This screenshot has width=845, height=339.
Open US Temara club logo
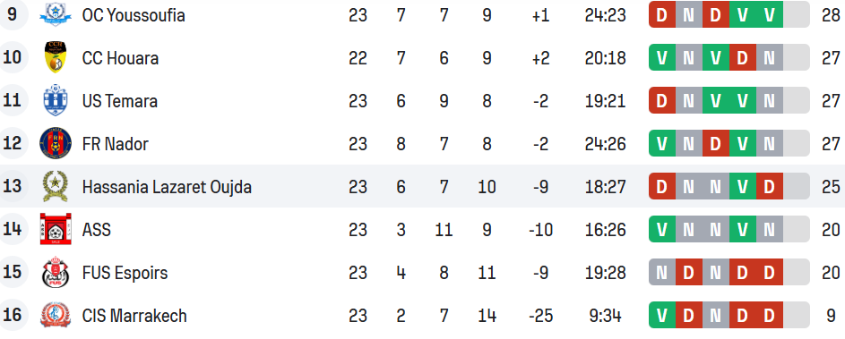(56, 100)
